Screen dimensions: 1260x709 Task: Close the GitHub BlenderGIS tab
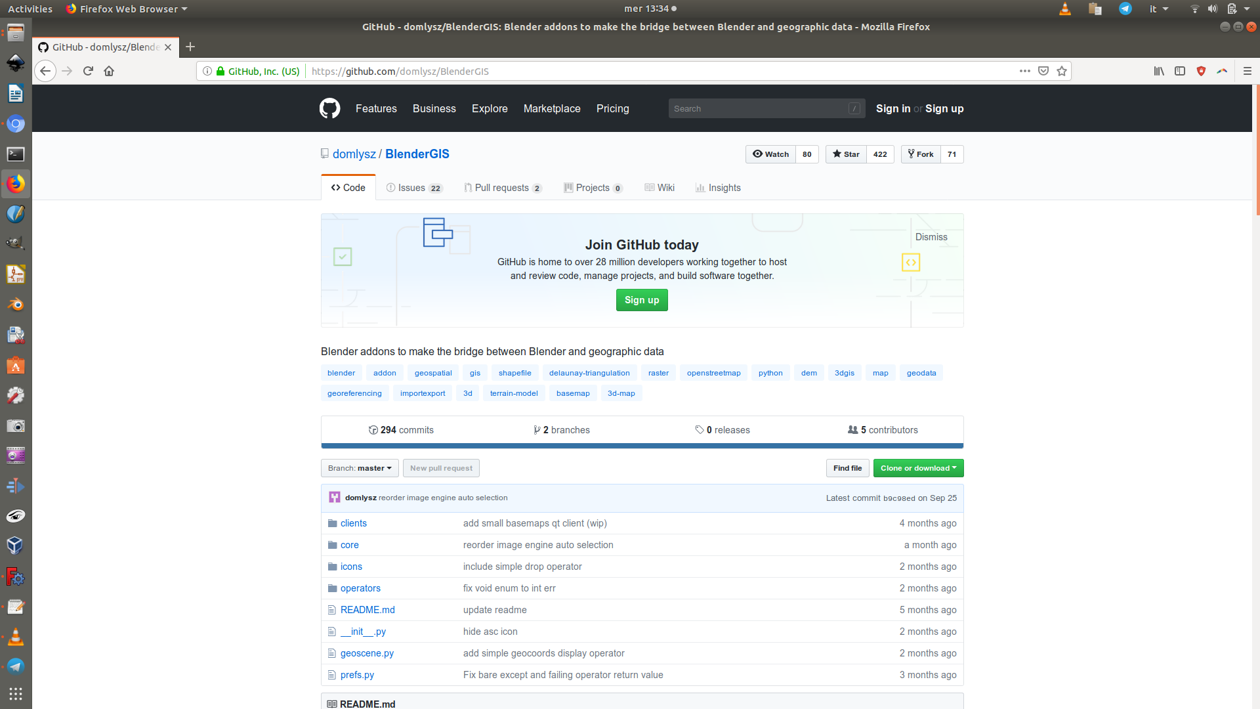[168, 47]
